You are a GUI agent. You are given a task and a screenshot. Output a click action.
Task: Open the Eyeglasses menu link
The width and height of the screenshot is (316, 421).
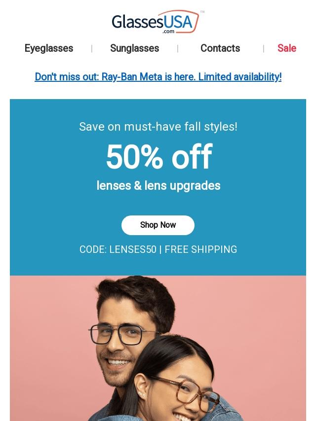click(x=49, y=48)
